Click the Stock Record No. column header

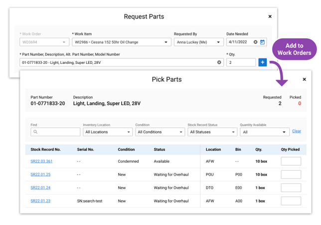[x=46, y=149]
